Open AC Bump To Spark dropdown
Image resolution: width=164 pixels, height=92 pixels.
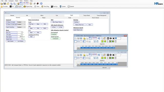pyautogui.click(x=21, y=22)
